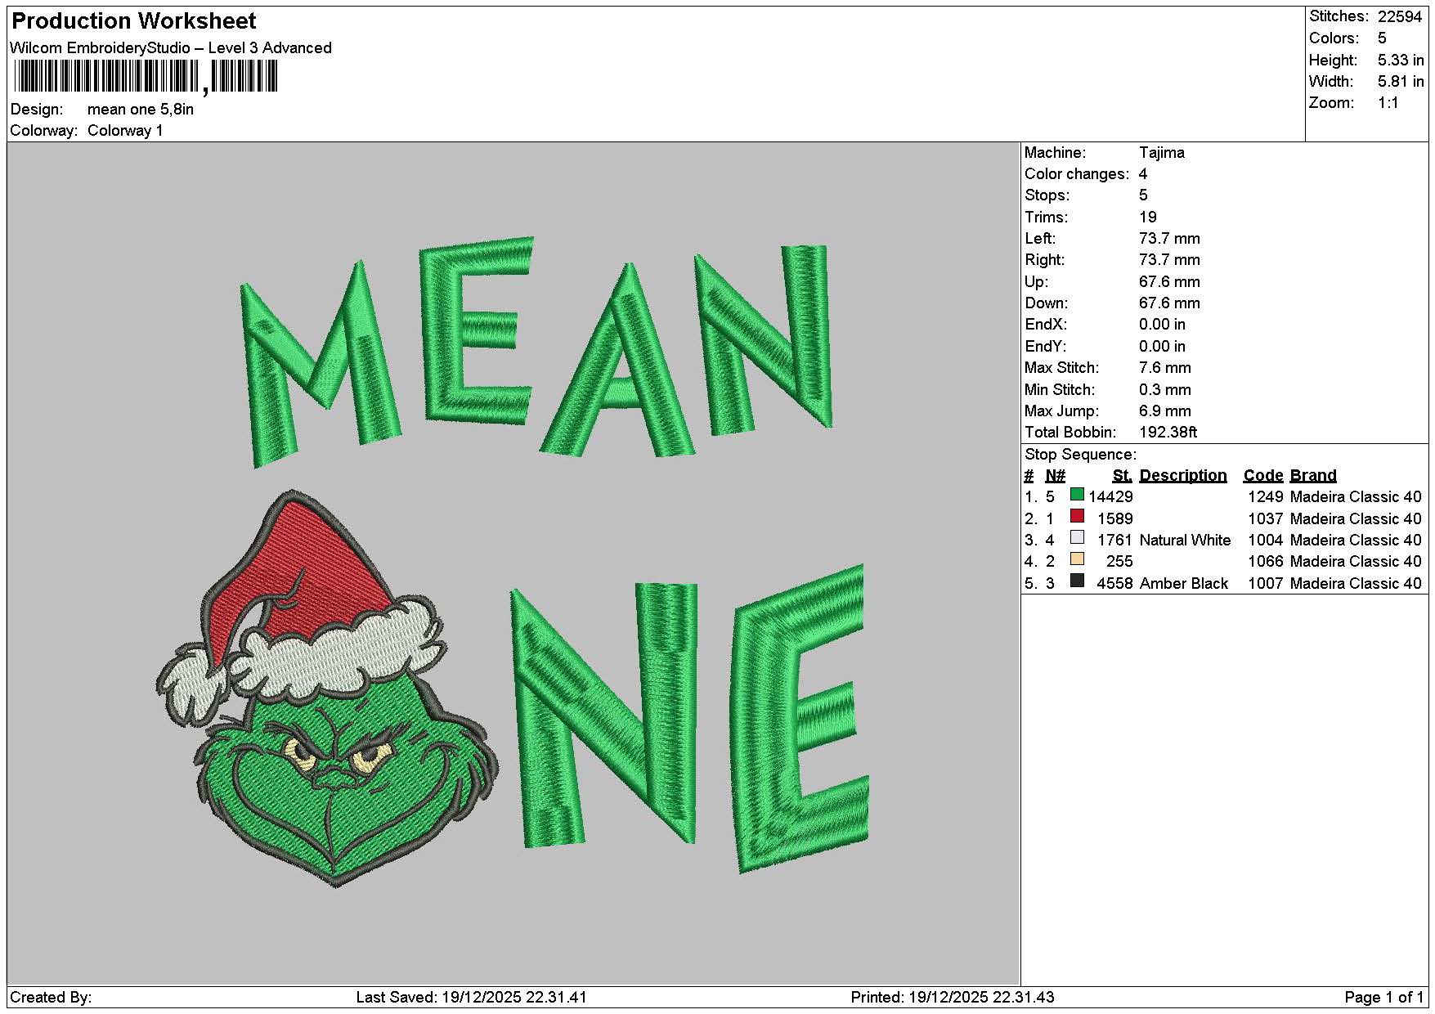Click the MEAN embroidered text

(536, 352)
